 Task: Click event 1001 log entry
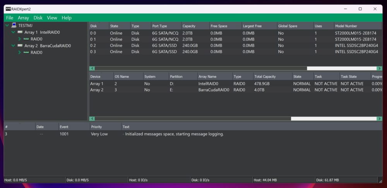pos(193,134)
